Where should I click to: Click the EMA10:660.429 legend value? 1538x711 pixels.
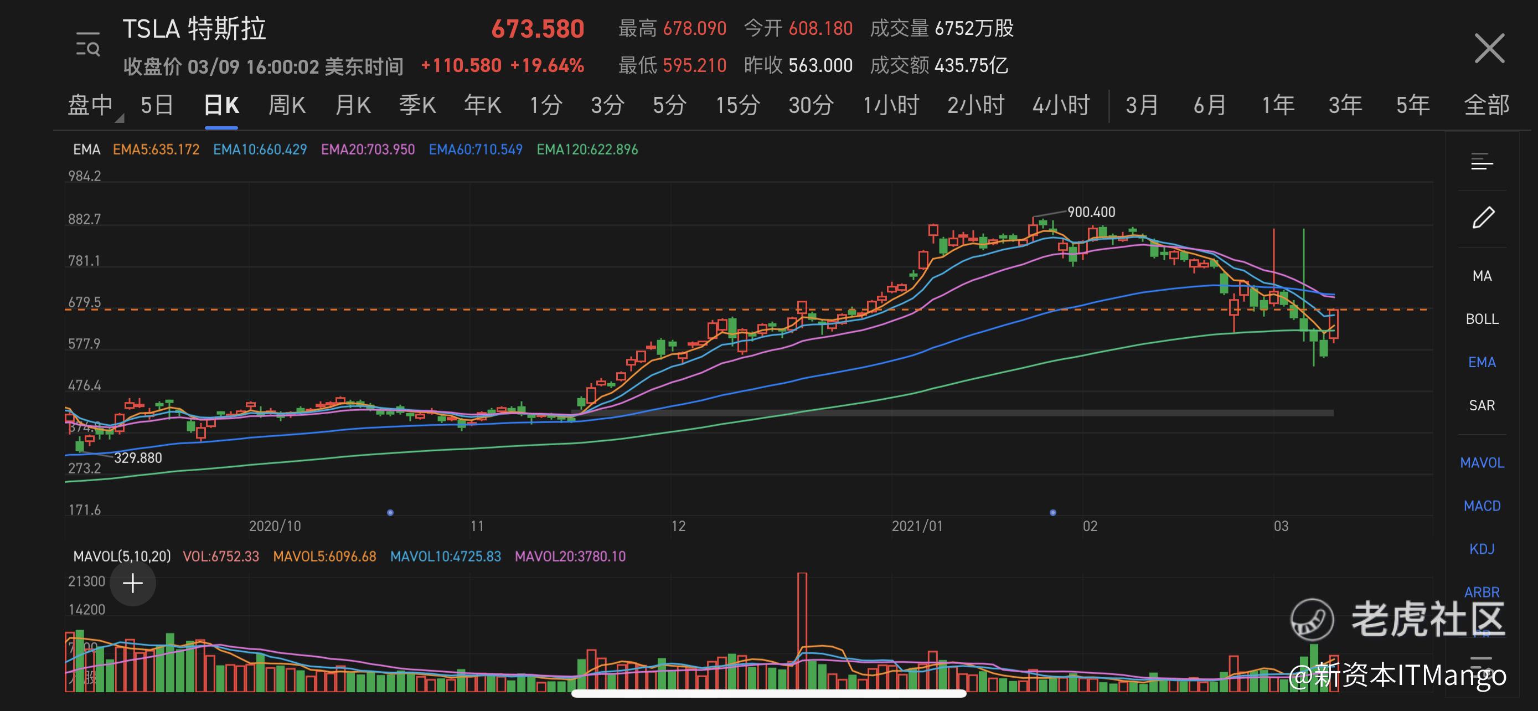(x=260, y=150)
